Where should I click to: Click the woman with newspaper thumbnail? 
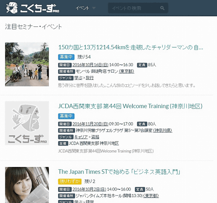27,185
